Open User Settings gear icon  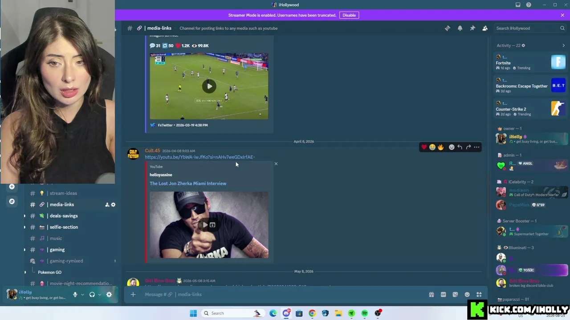tap(109, 294)
